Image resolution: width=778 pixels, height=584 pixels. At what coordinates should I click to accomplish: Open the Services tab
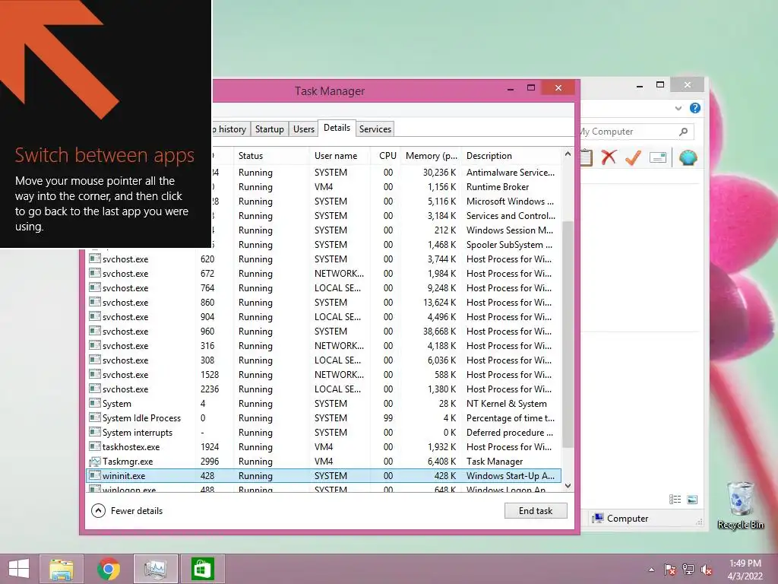(x=375, y=129)
